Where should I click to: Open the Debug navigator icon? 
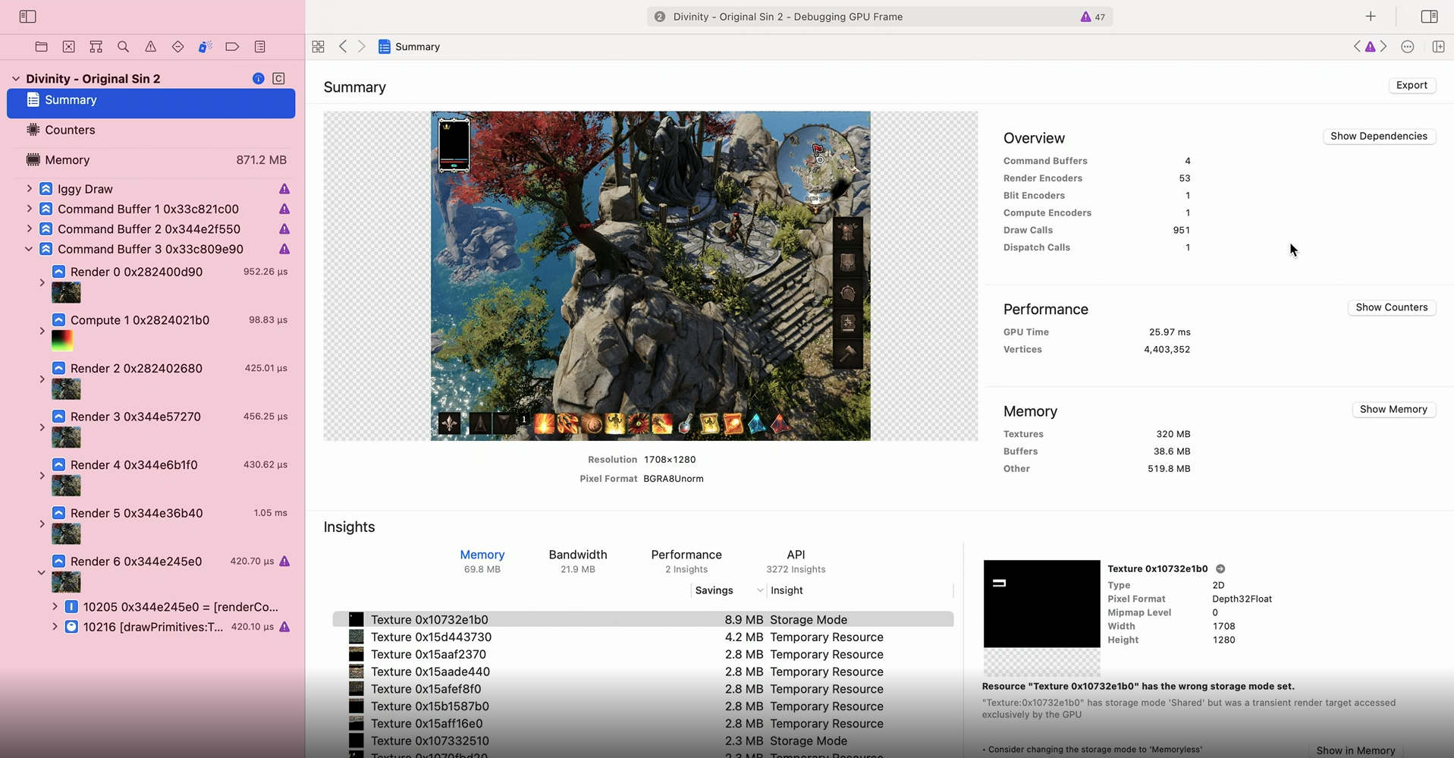(x=205, y=47)
